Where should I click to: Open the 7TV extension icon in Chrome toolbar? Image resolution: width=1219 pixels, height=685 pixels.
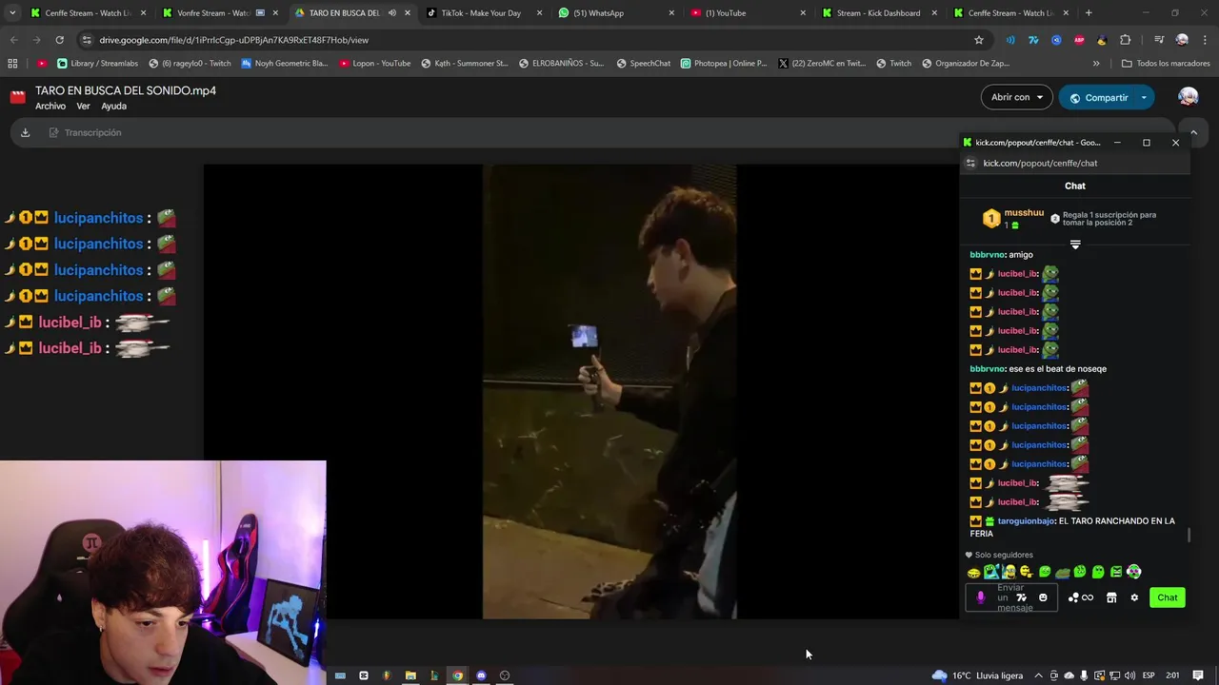coord(1033,40)
